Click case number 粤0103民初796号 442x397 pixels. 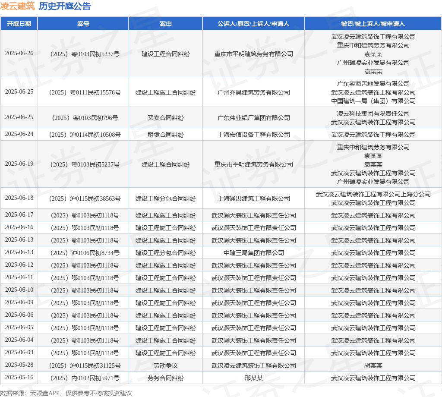tap(85, 118)
